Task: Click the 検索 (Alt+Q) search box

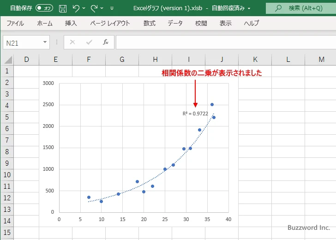Action: pos(301,8)
